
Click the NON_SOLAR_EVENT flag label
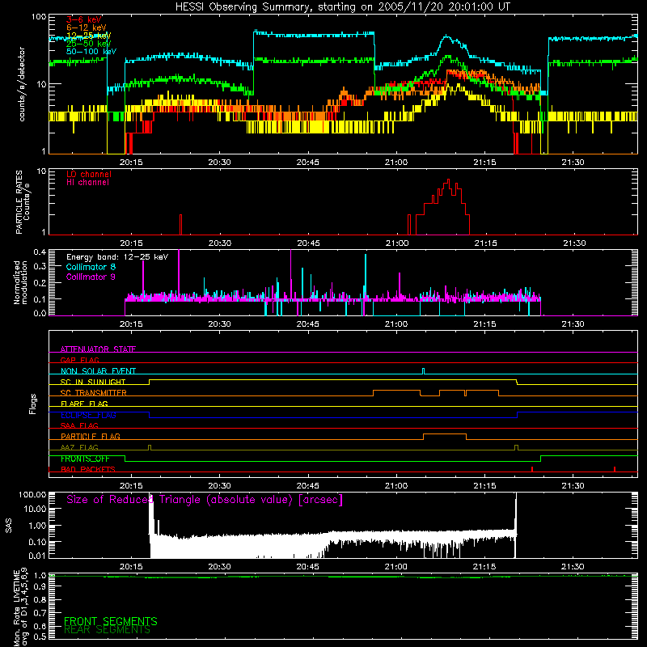(98, 371)
